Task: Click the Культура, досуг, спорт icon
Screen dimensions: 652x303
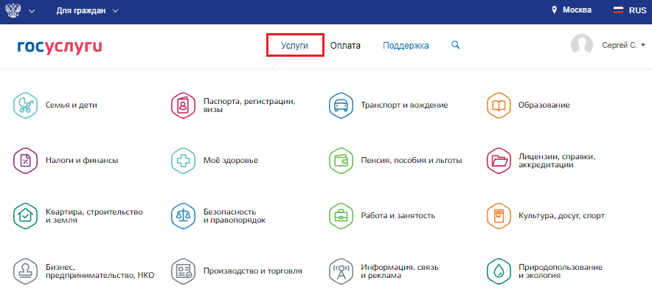Action: [x=499, y=216]
